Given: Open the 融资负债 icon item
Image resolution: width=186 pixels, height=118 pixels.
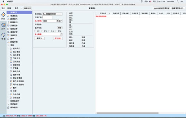Looking at the screenshot, I should [x=11, y=71].
